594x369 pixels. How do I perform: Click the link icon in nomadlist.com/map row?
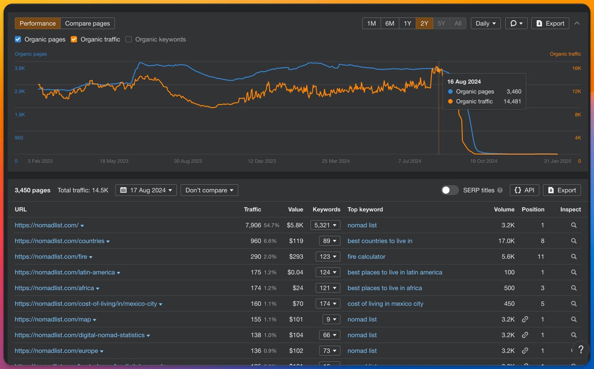525,319
